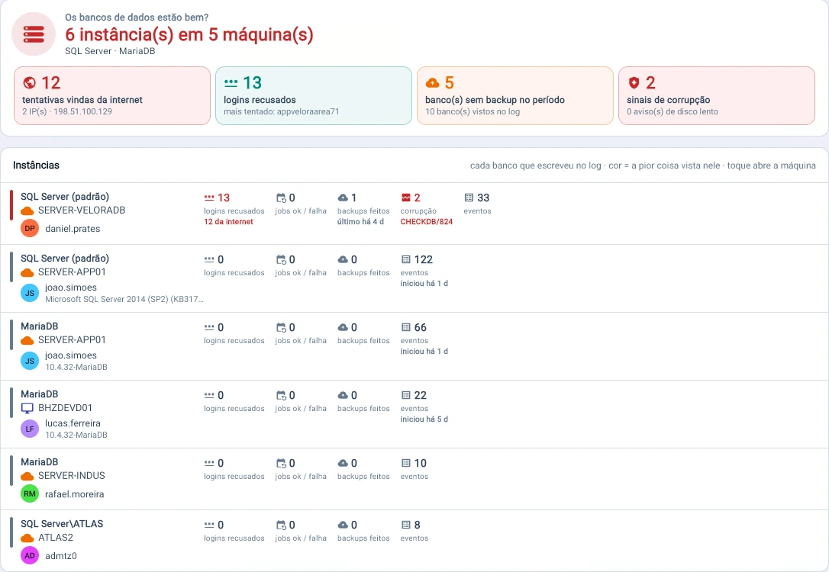Open the 'banco(s) sem backup no período' card
The height and width of the screenshot is (572, 829).
(515, 95)
